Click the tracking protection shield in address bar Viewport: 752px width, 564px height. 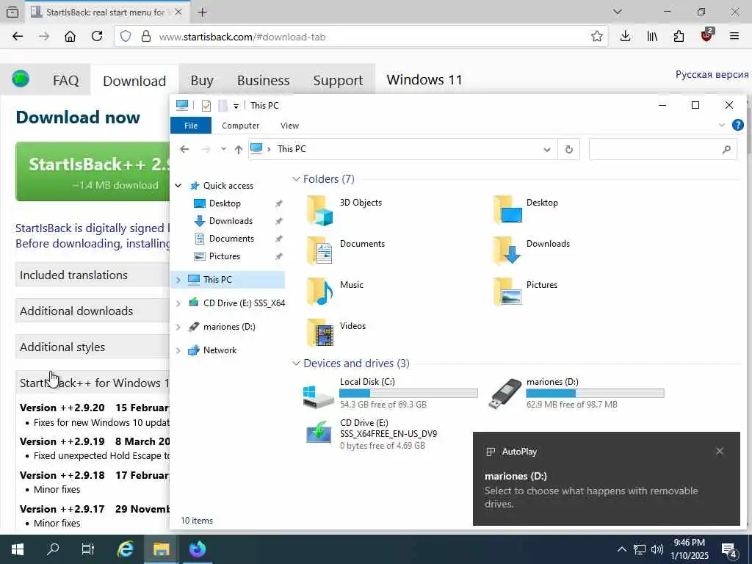125,37
